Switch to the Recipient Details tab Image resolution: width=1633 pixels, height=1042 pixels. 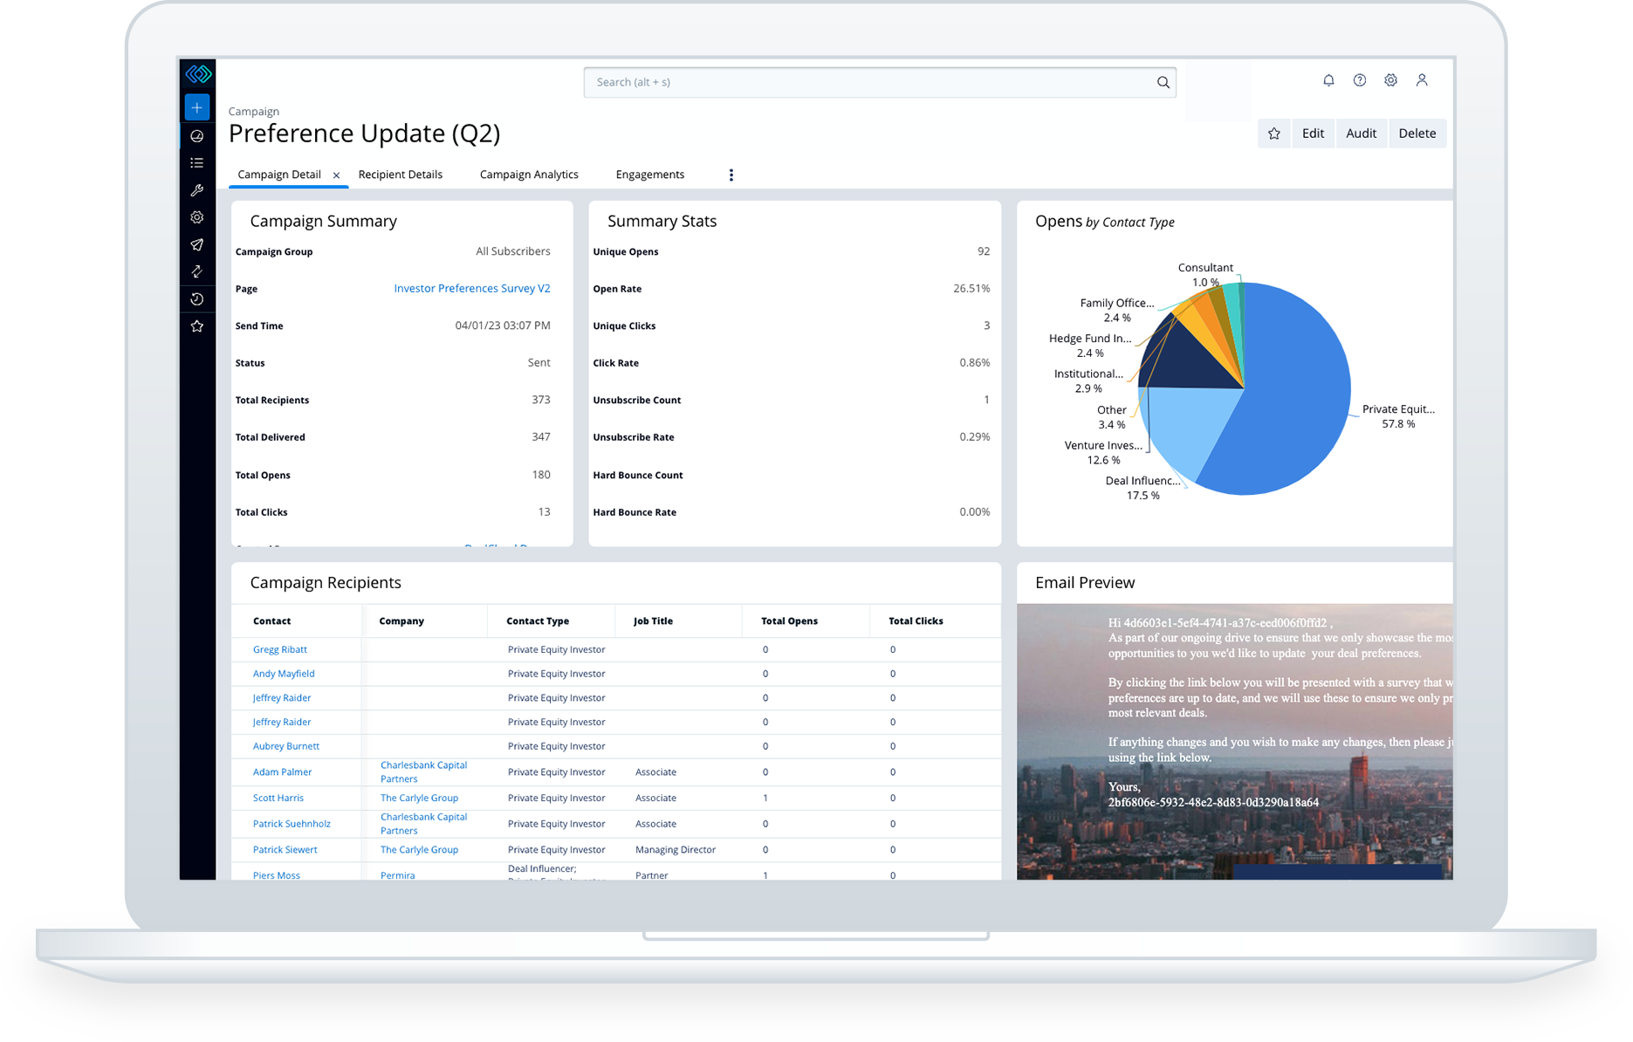coord(400,174)
